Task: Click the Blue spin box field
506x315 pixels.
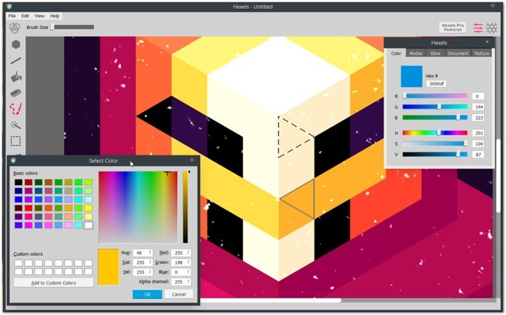Action: (179, 272)
